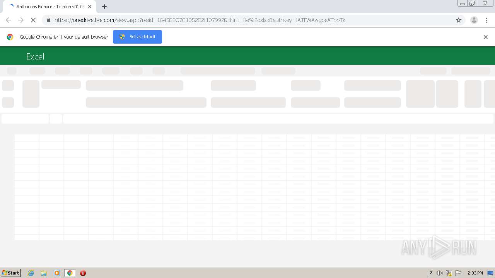This screenshot has height=278, width=495.
Task: Open the Chrome three-dot menu
Action: coord(487,20)
